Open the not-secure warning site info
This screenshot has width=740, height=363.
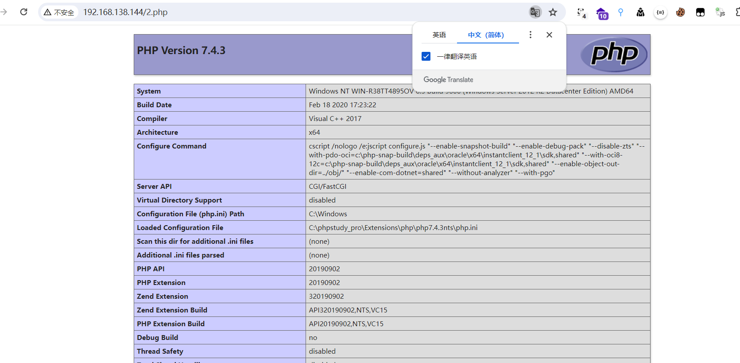coord(59,12)
